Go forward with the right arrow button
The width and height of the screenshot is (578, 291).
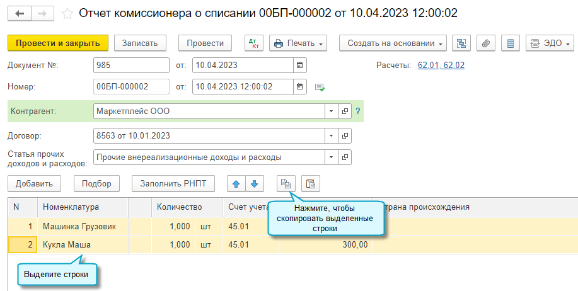click(x=42, y=14)
